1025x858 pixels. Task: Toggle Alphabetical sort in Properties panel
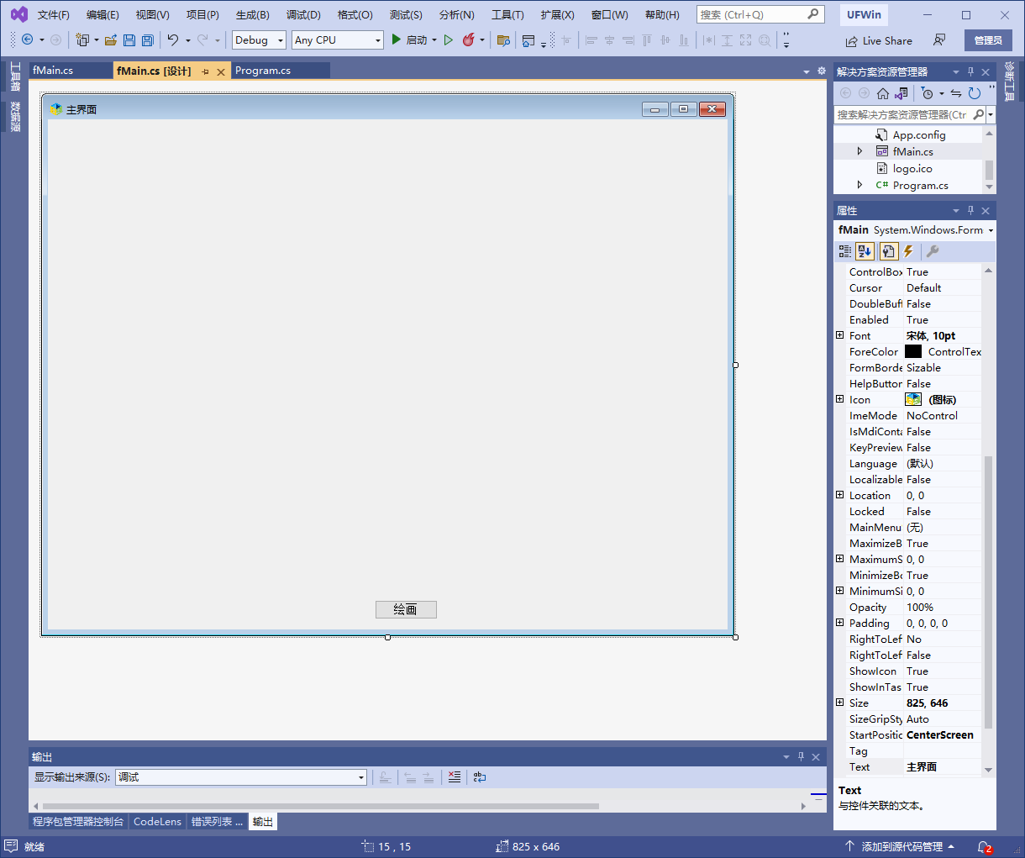coord(865,250)
